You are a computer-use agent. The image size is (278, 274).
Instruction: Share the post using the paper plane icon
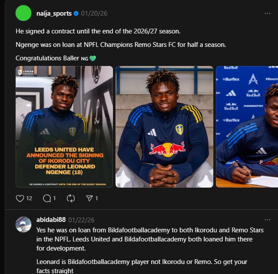click(x=89, y=198)
